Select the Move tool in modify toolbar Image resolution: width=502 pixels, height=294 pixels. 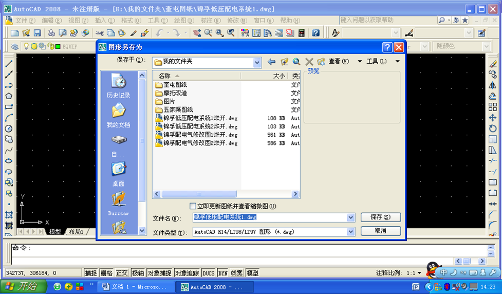[x=493, y=118]
